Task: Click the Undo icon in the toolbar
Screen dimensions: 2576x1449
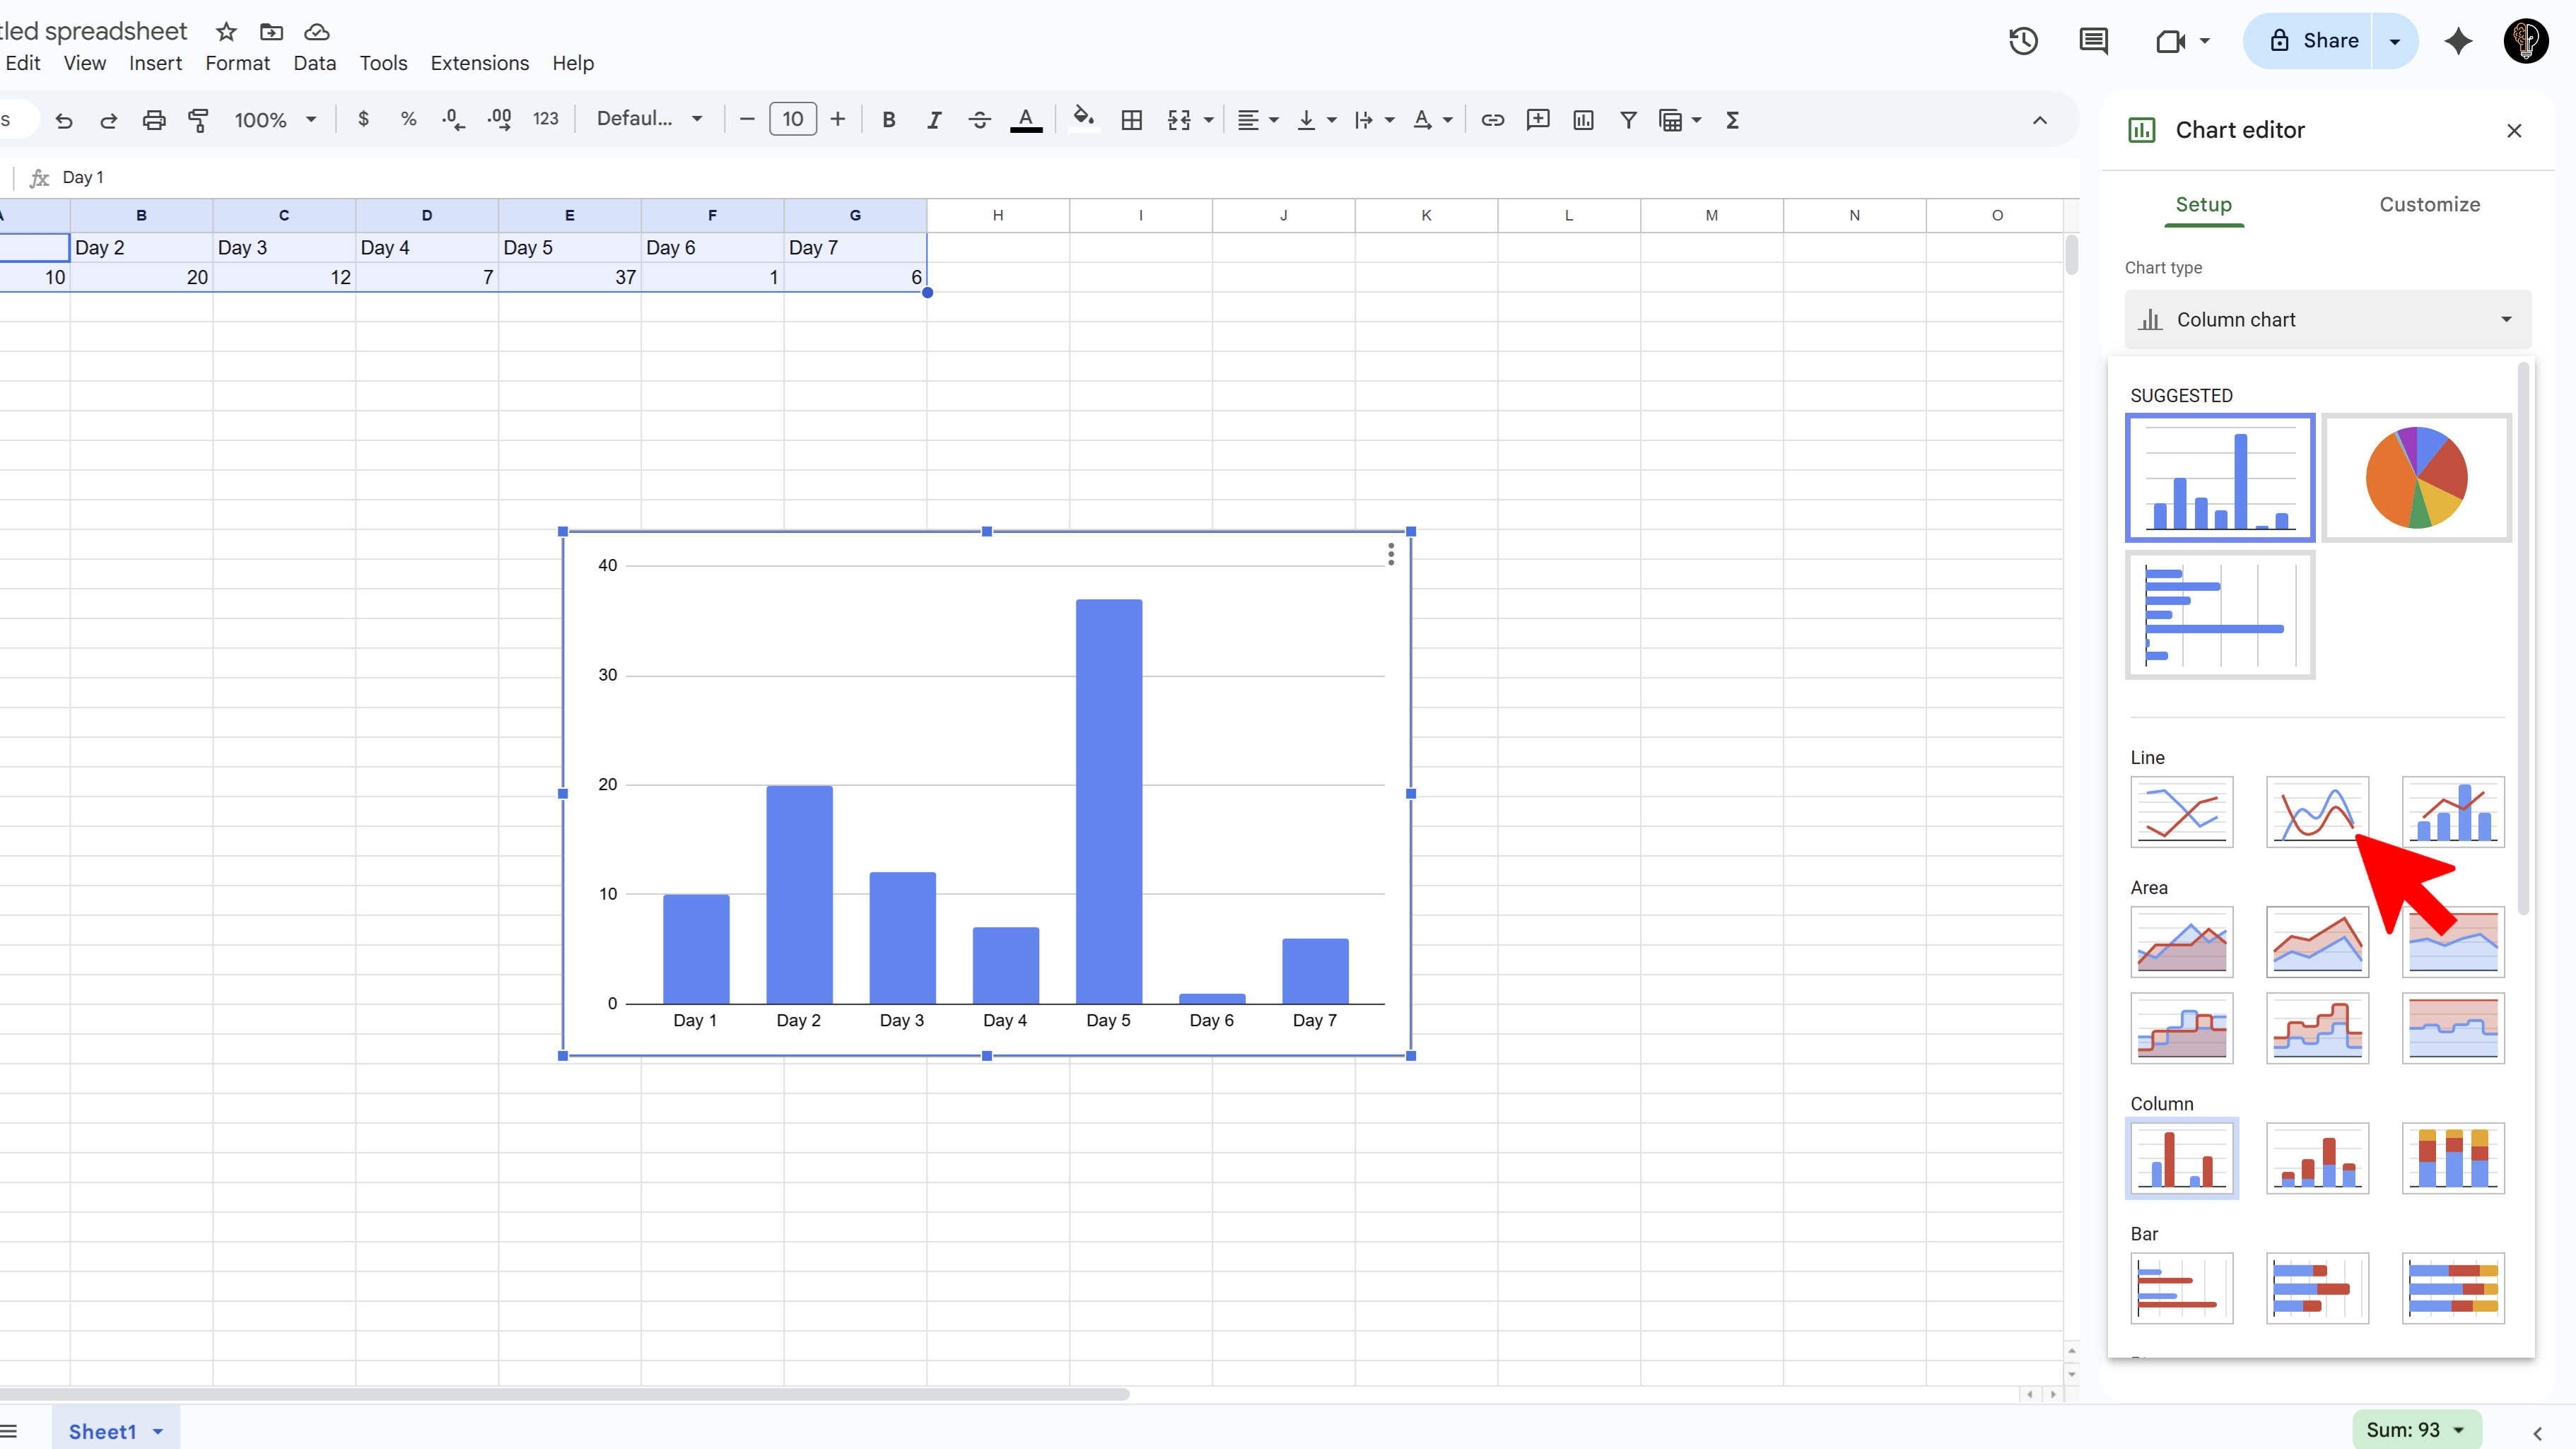Action: point(63,119)
